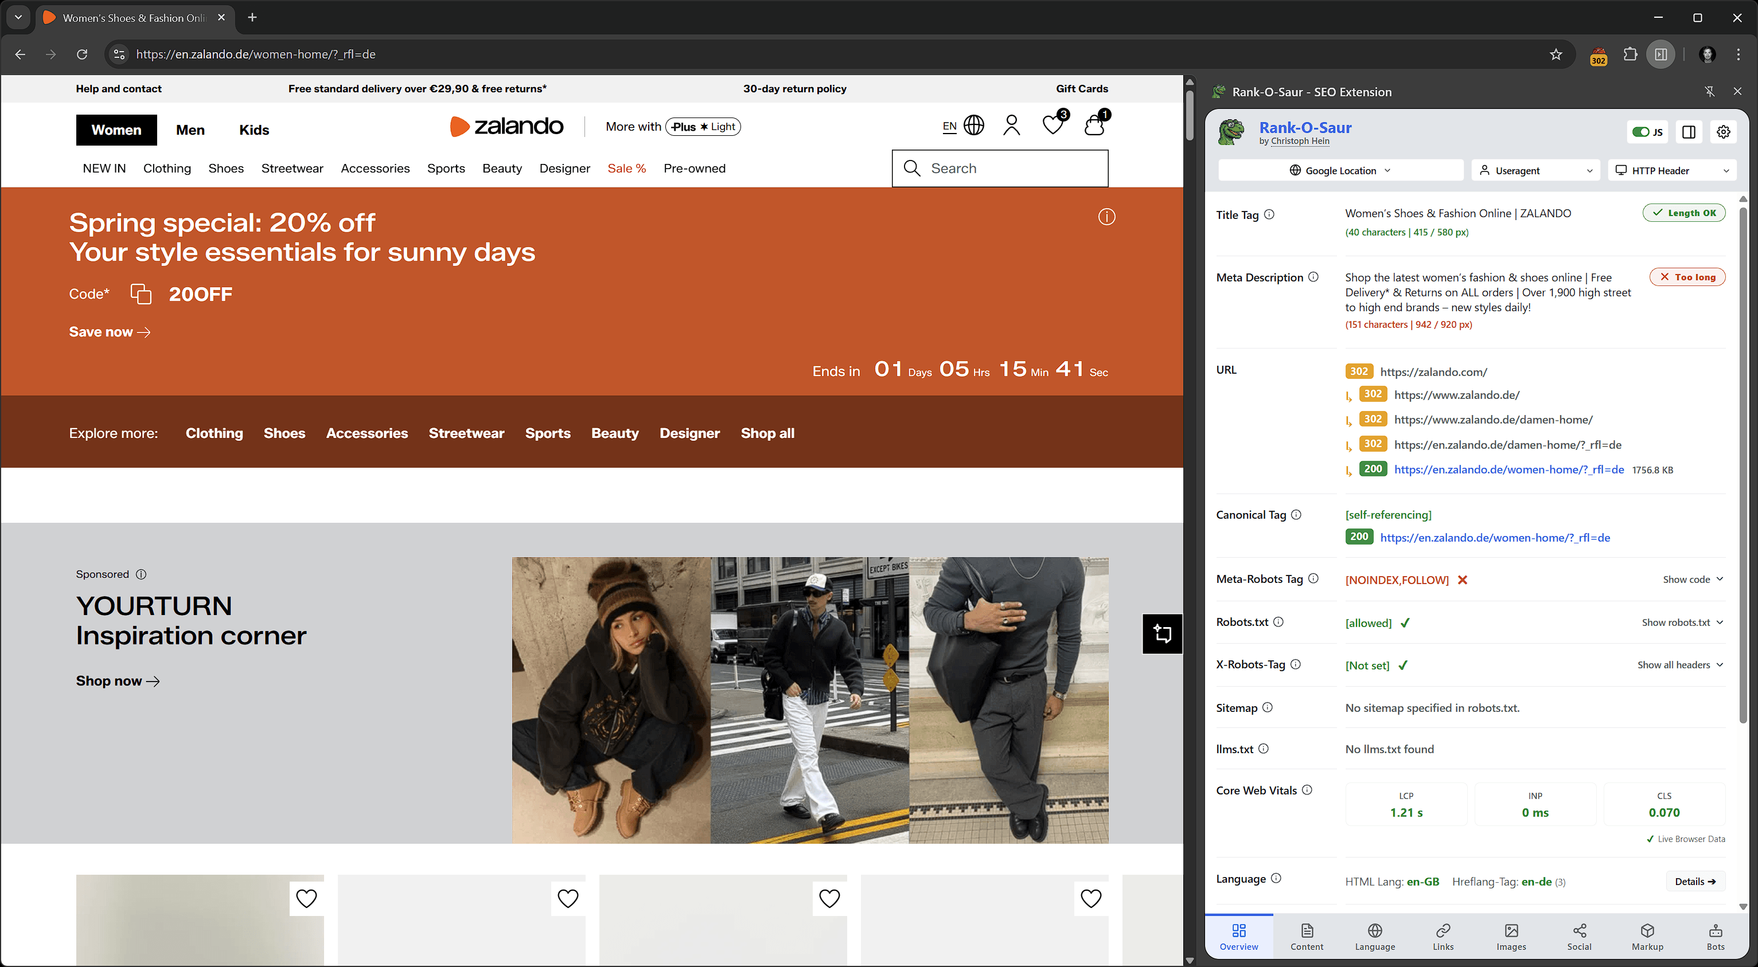This screenshot has width=1758, height=967.
Task: Favorite the first product with the heart button
Action: (x=306, y=898)
